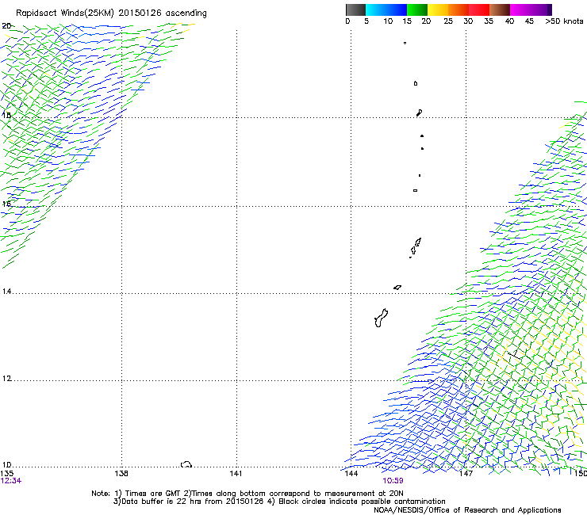Click the dark purple 45-50 knots legend segment
587x515 pixels.
click(541, 10)
